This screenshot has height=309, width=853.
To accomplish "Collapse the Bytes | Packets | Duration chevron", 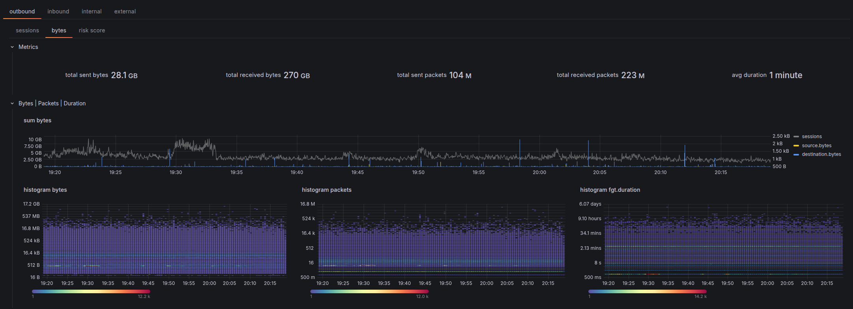I will tap(12, 103).
